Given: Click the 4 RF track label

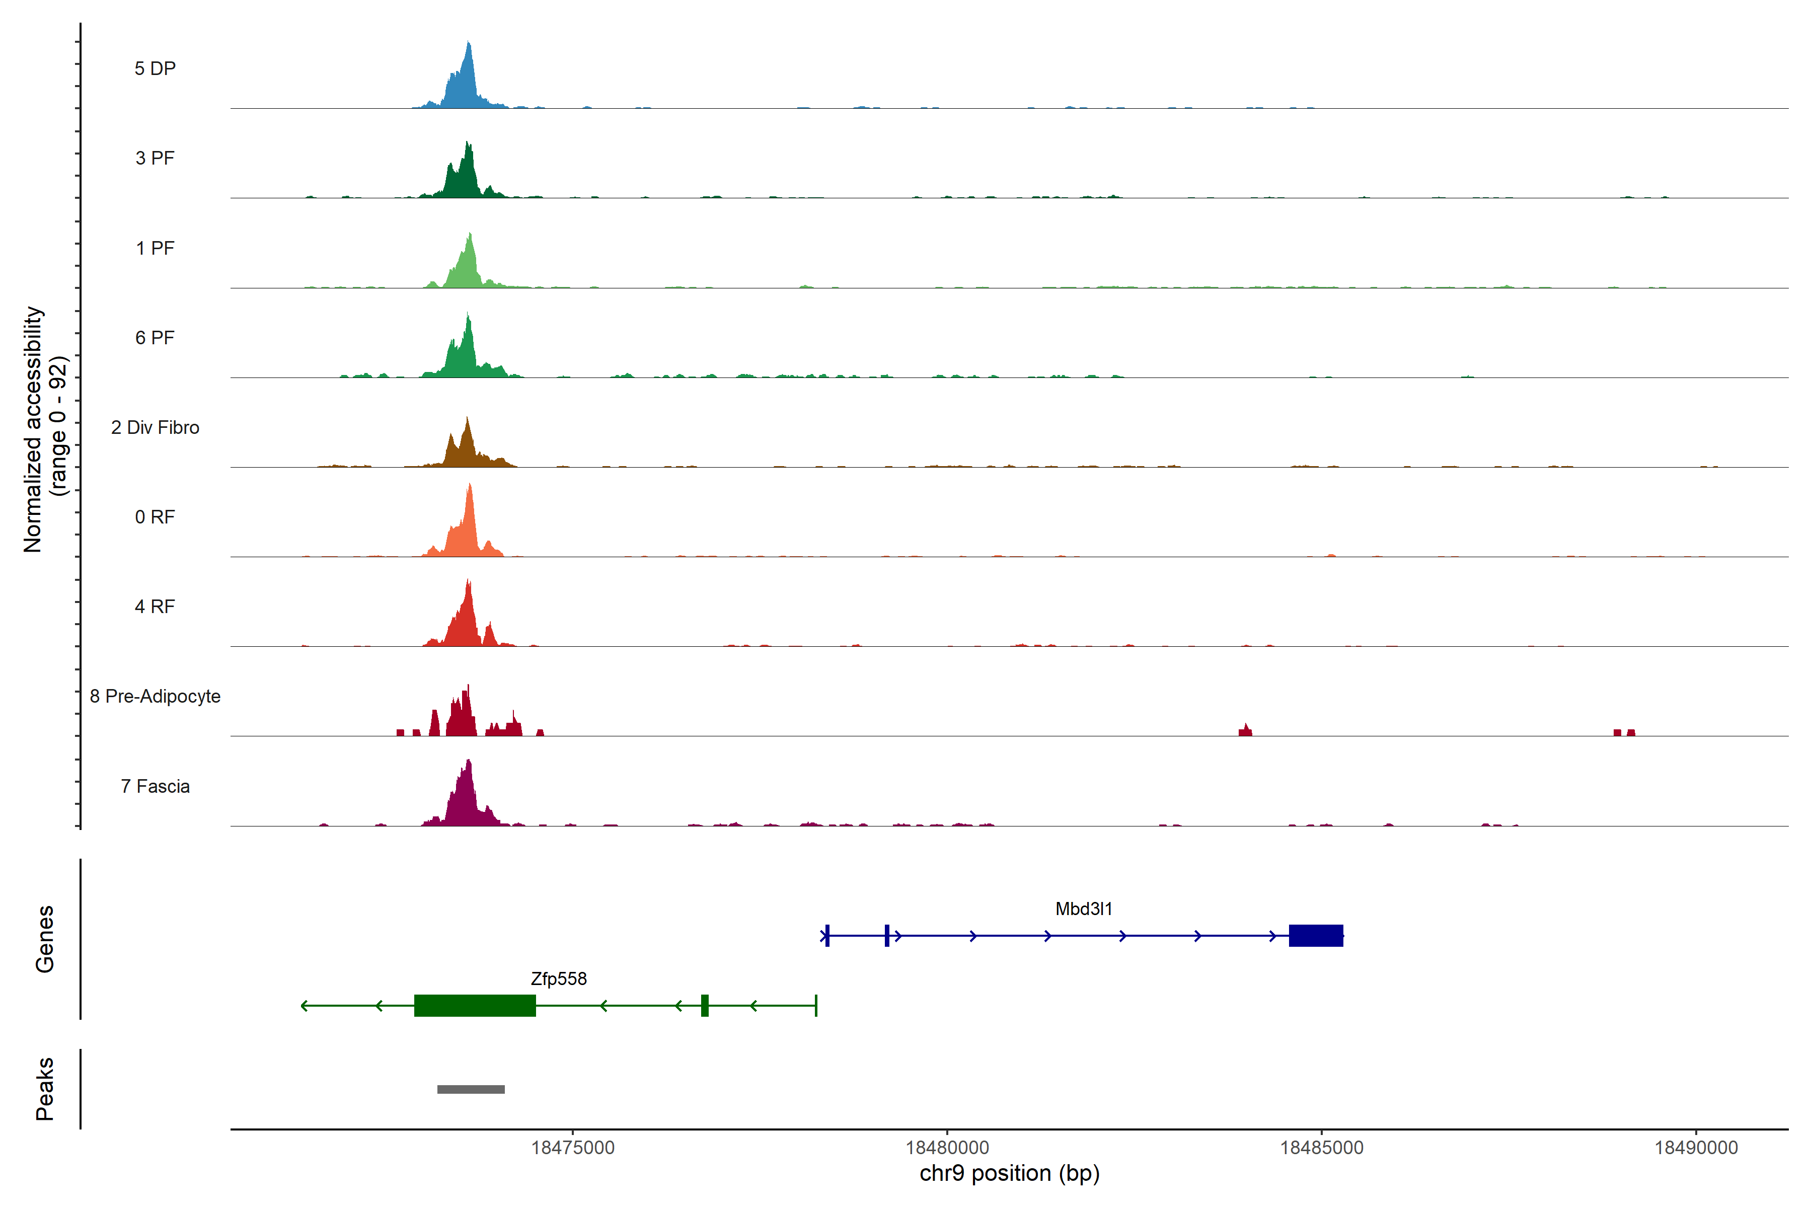Looking at the screenshot, I should click(155, 607).
